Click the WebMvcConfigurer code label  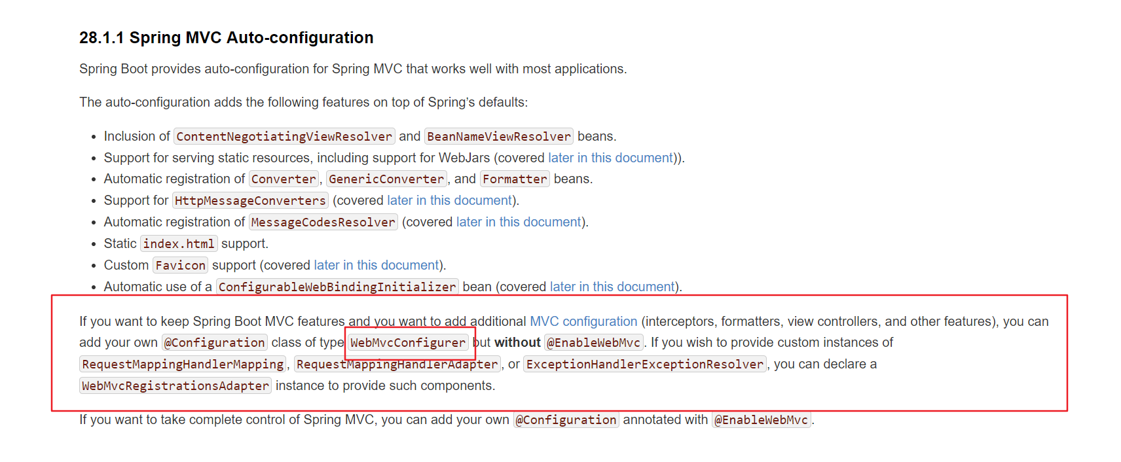tap(408, 342)
